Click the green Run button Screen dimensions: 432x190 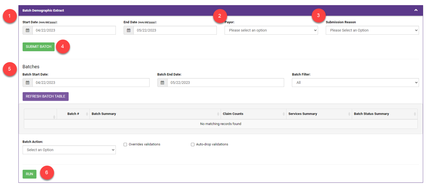point(29,174)
